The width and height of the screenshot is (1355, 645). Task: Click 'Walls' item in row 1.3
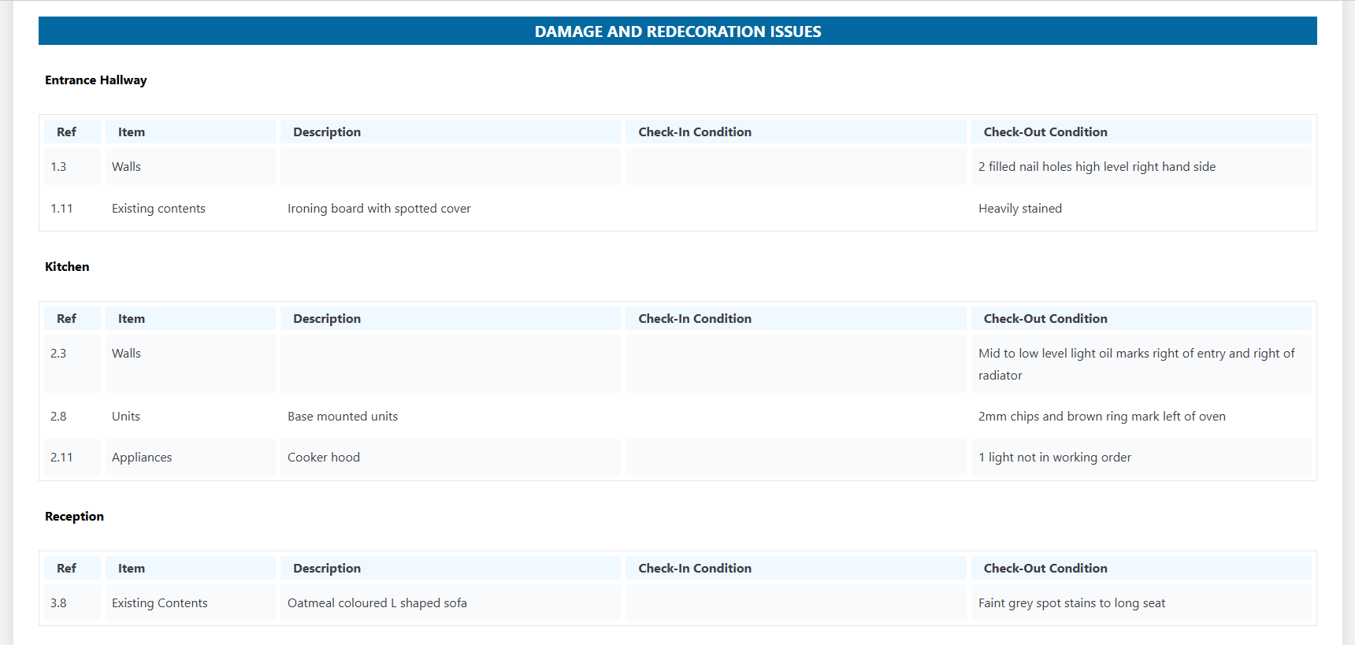tap(126, 167)
